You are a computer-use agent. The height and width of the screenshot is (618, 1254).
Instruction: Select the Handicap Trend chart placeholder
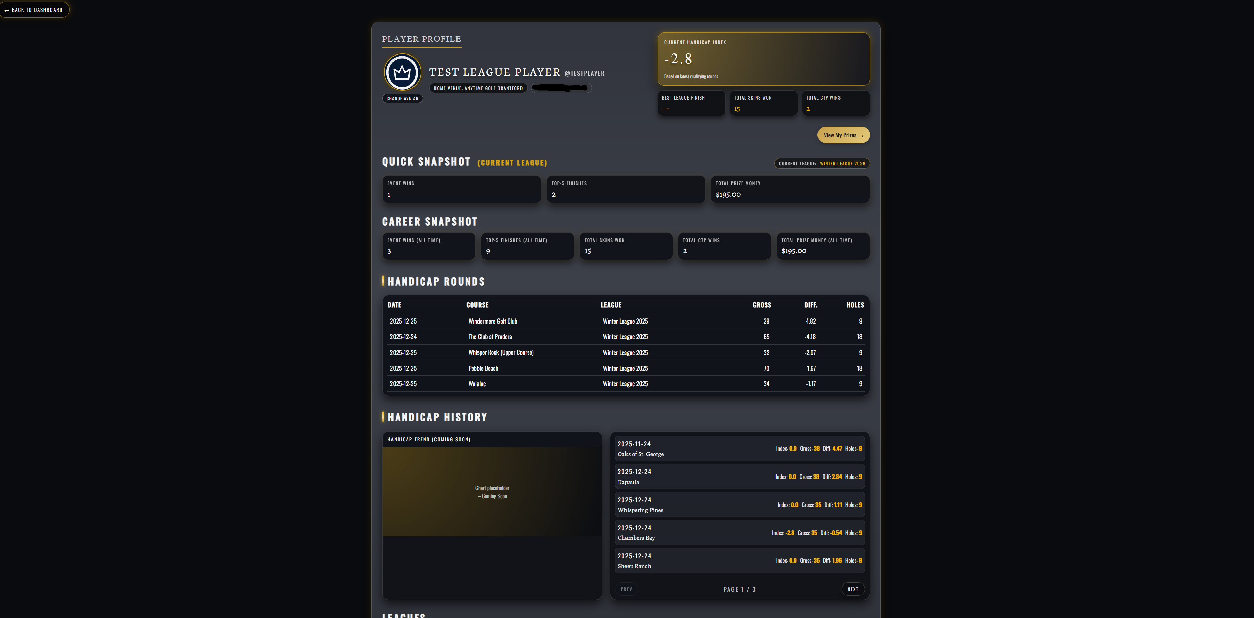[x=492, y=491]
